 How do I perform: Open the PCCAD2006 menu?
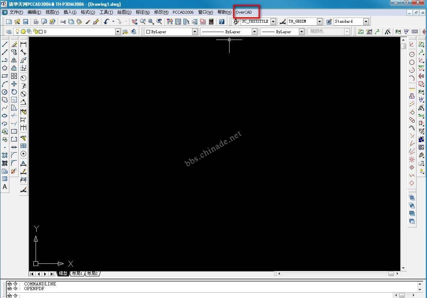[183, 12]
